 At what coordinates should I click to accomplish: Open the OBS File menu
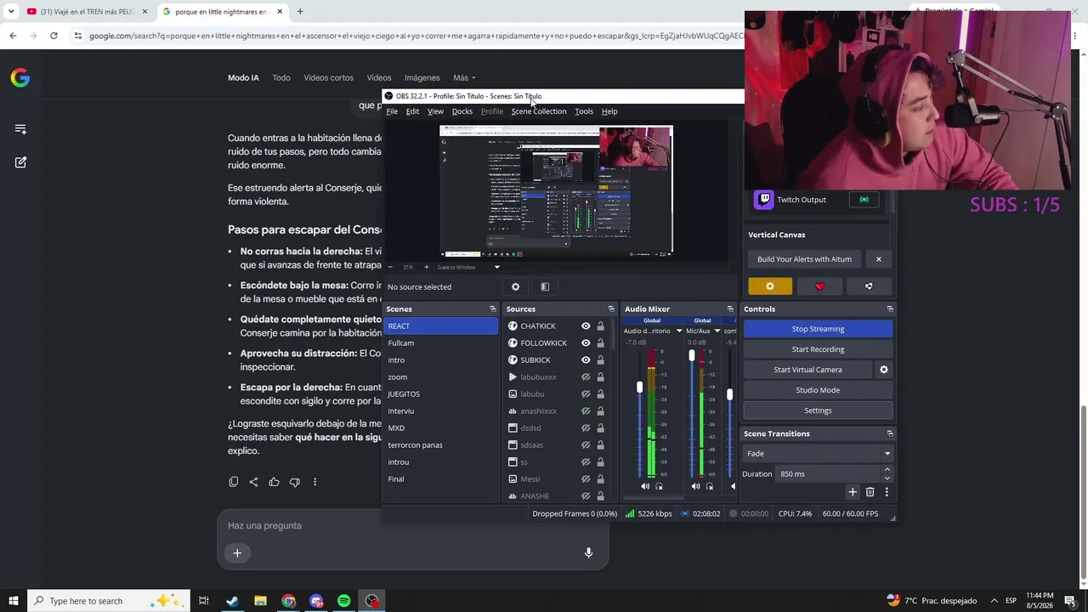(x=392, y=111)
